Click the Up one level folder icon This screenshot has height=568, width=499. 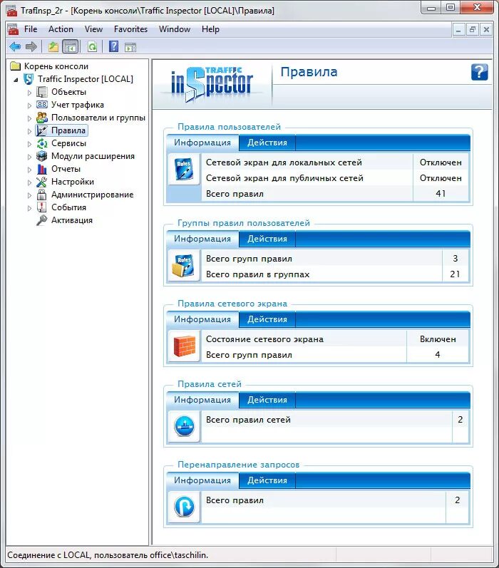[x=53, y=47]
